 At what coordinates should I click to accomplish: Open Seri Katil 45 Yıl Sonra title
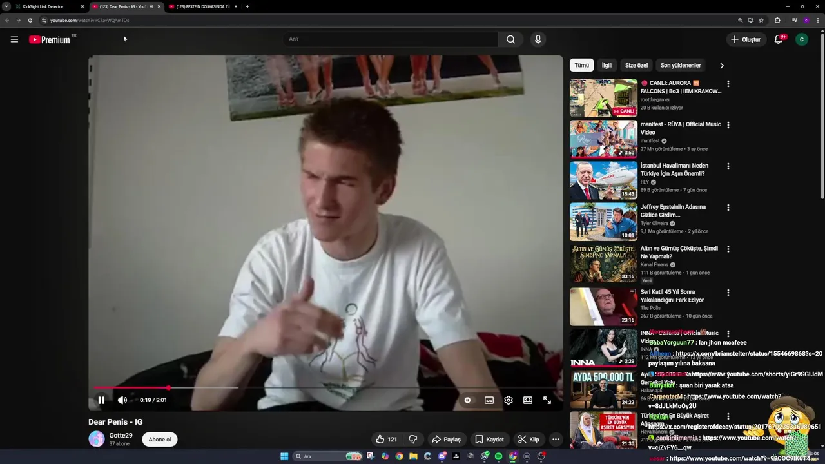[672, 296]
